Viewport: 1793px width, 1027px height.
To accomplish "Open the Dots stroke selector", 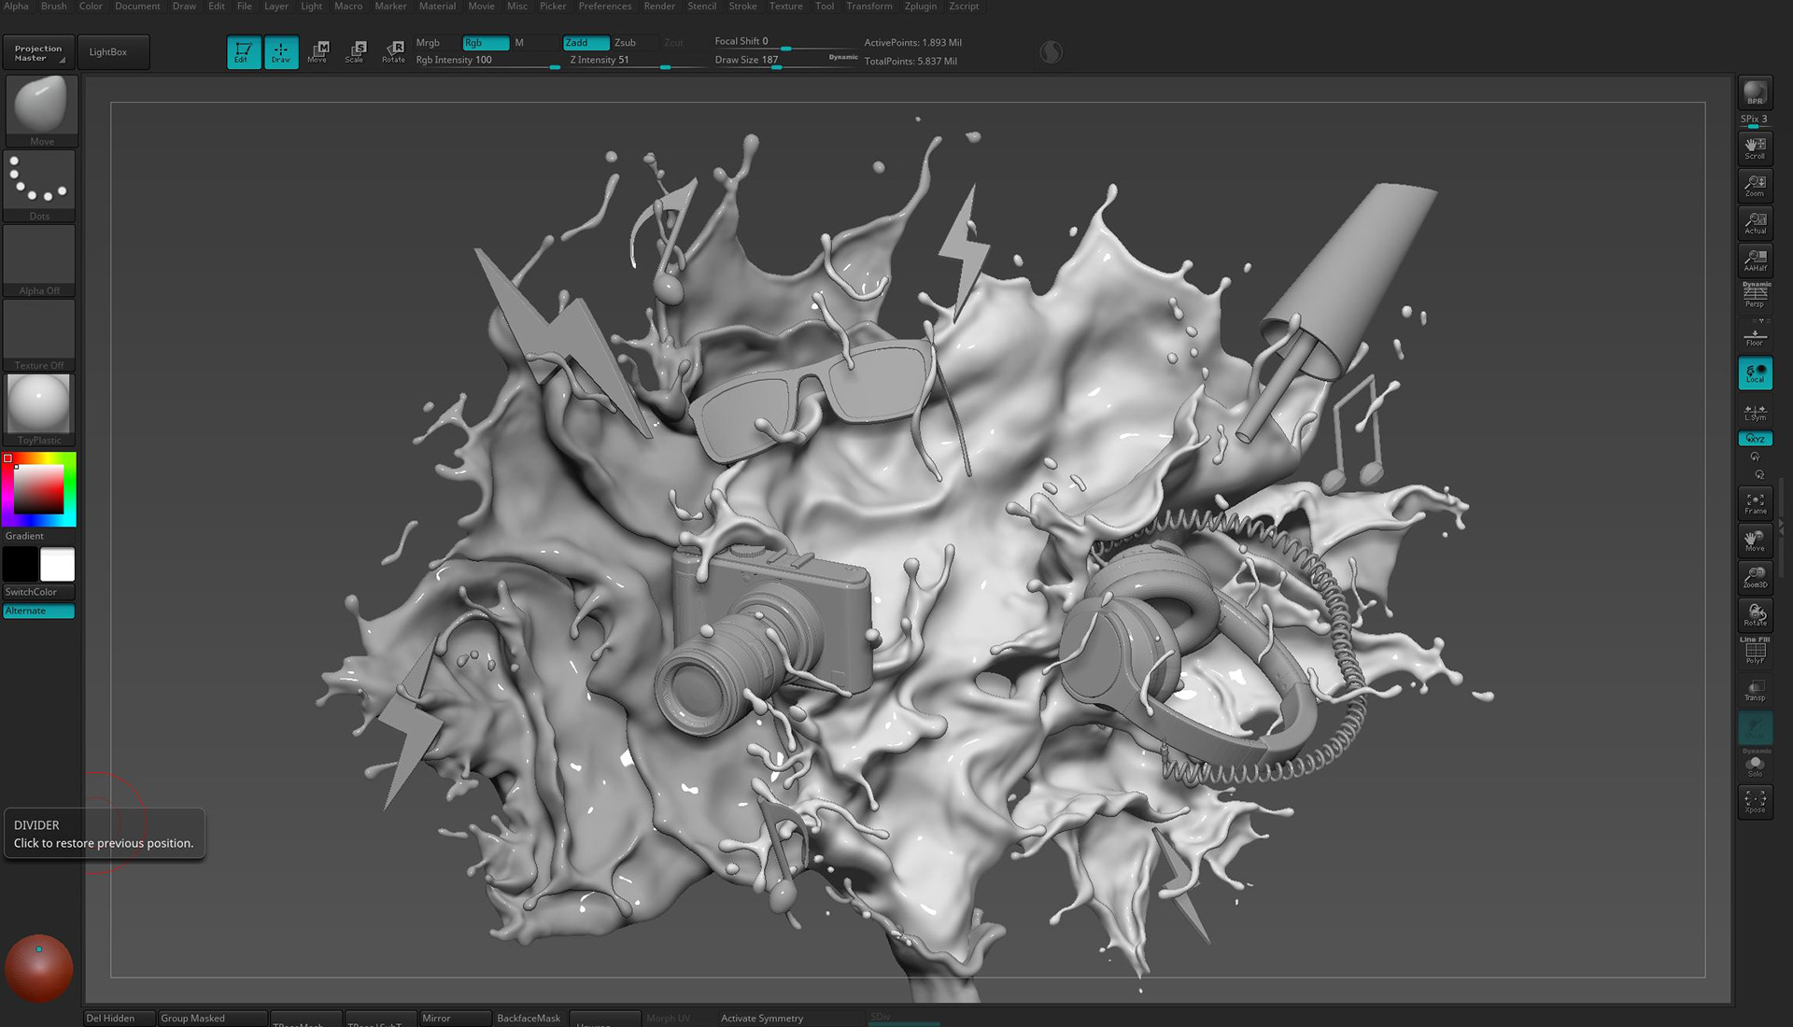I will 39,184.
